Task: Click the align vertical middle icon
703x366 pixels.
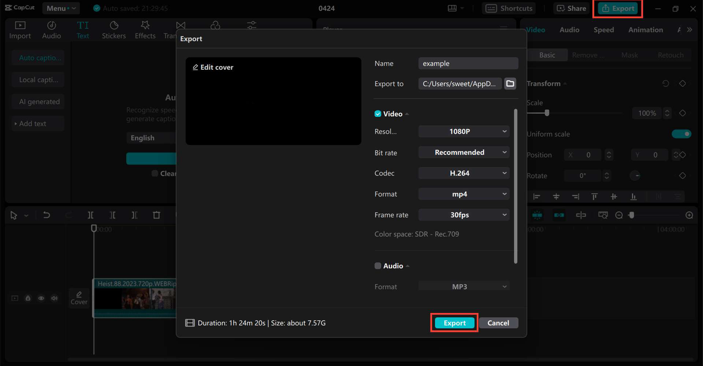Action: (x=613, y=196)
